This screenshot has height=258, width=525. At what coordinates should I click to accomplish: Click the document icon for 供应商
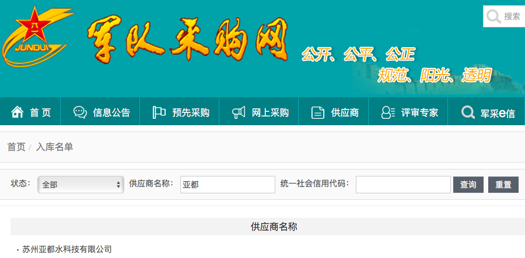(x=318, y=112)
